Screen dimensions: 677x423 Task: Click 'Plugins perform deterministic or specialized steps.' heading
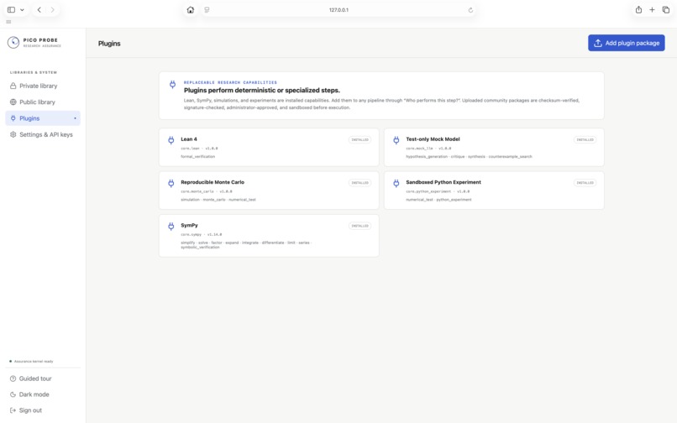tap(262, 90)
